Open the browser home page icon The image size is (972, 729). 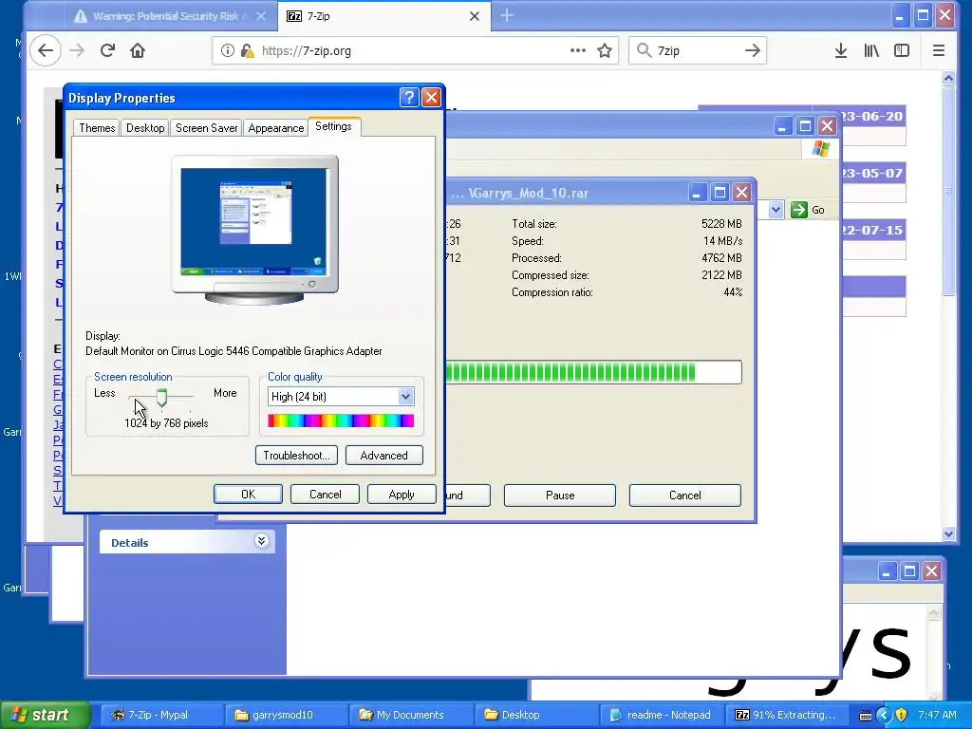tap(138, 51)
